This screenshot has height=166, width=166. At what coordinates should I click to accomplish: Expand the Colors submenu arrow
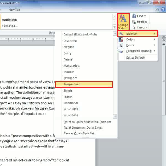[x=154, y=39]
